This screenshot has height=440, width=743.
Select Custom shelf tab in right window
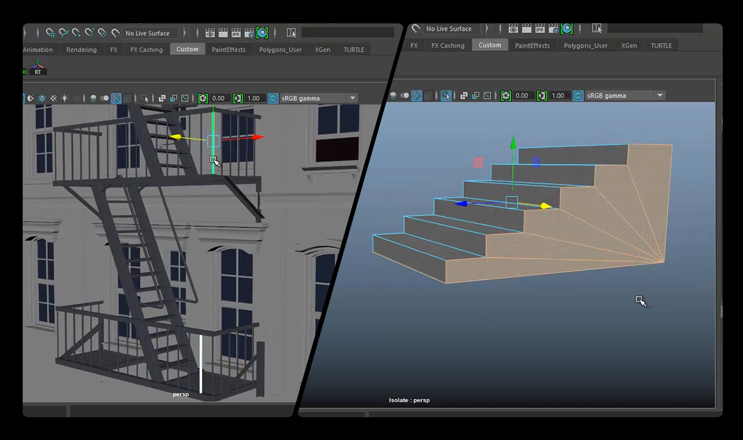coord(490,45)
